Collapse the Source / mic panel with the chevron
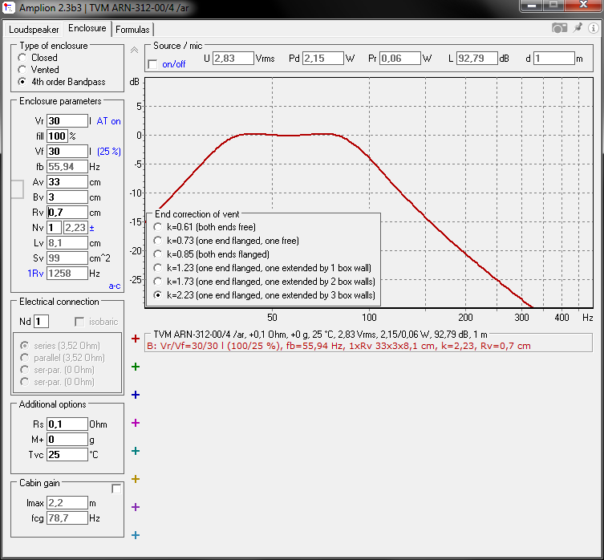The width and height of the screenshot is (604, 560). (x=134, y=50)
